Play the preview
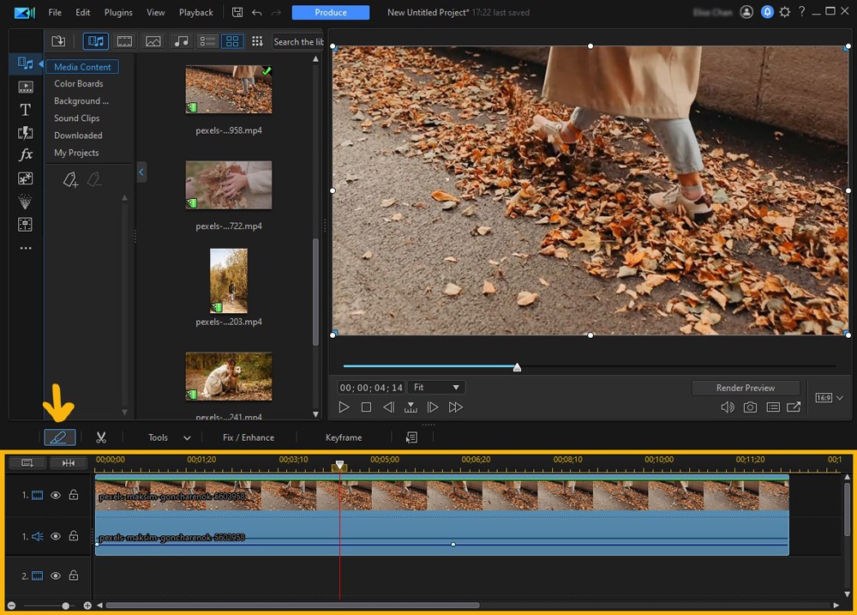 point(344,407)
